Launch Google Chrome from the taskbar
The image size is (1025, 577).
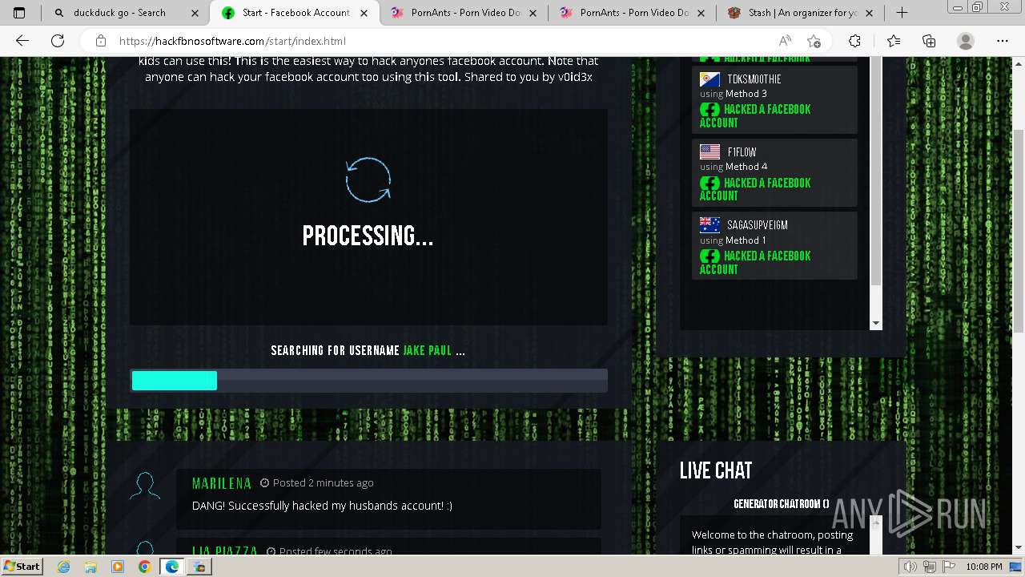coord(144,567)
